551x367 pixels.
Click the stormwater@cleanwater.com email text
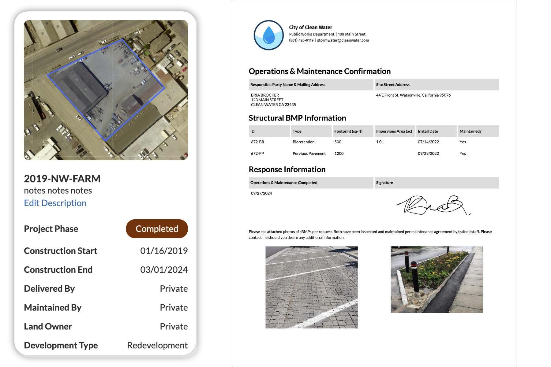(x=343, y=40)
